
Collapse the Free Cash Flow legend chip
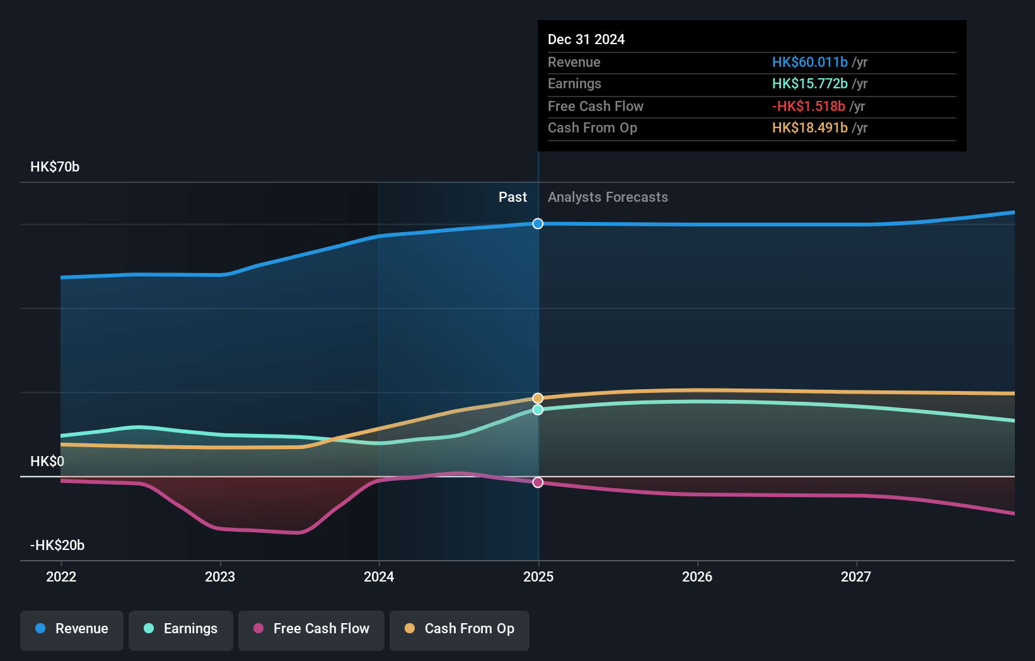coord(311,629)
